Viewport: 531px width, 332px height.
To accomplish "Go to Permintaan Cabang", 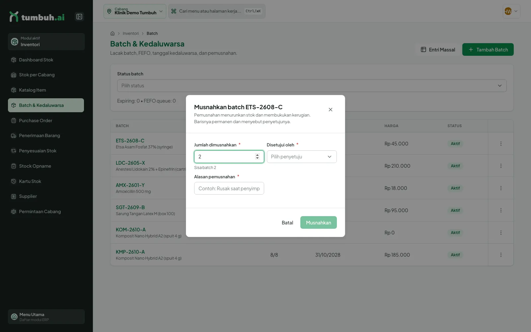I will 46,211.
